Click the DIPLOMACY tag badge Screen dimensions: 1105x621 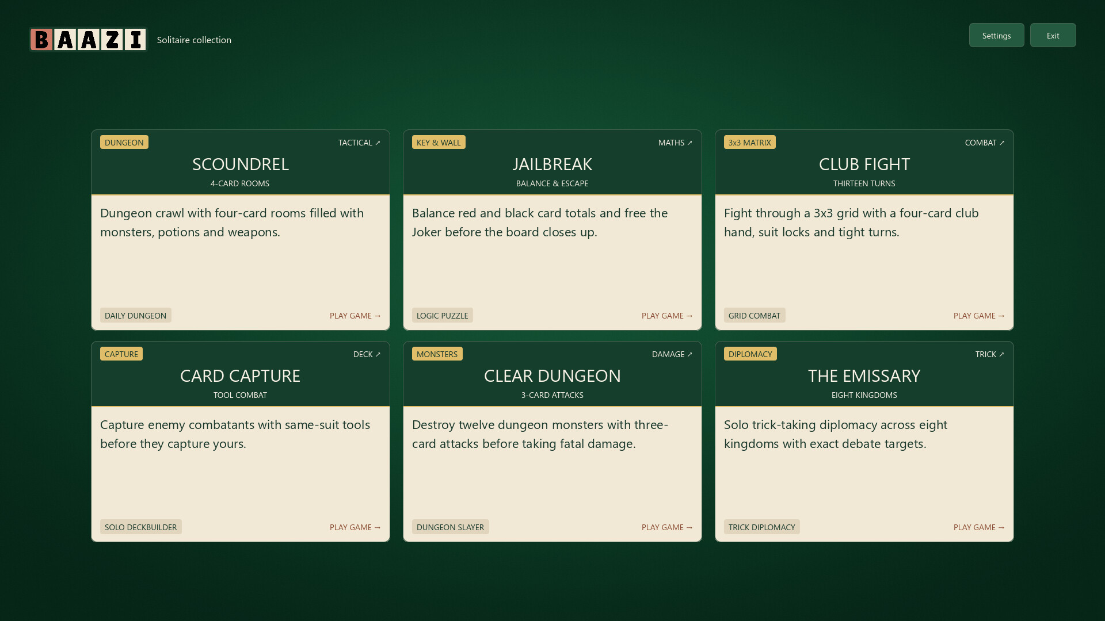(x=750, y=354)
